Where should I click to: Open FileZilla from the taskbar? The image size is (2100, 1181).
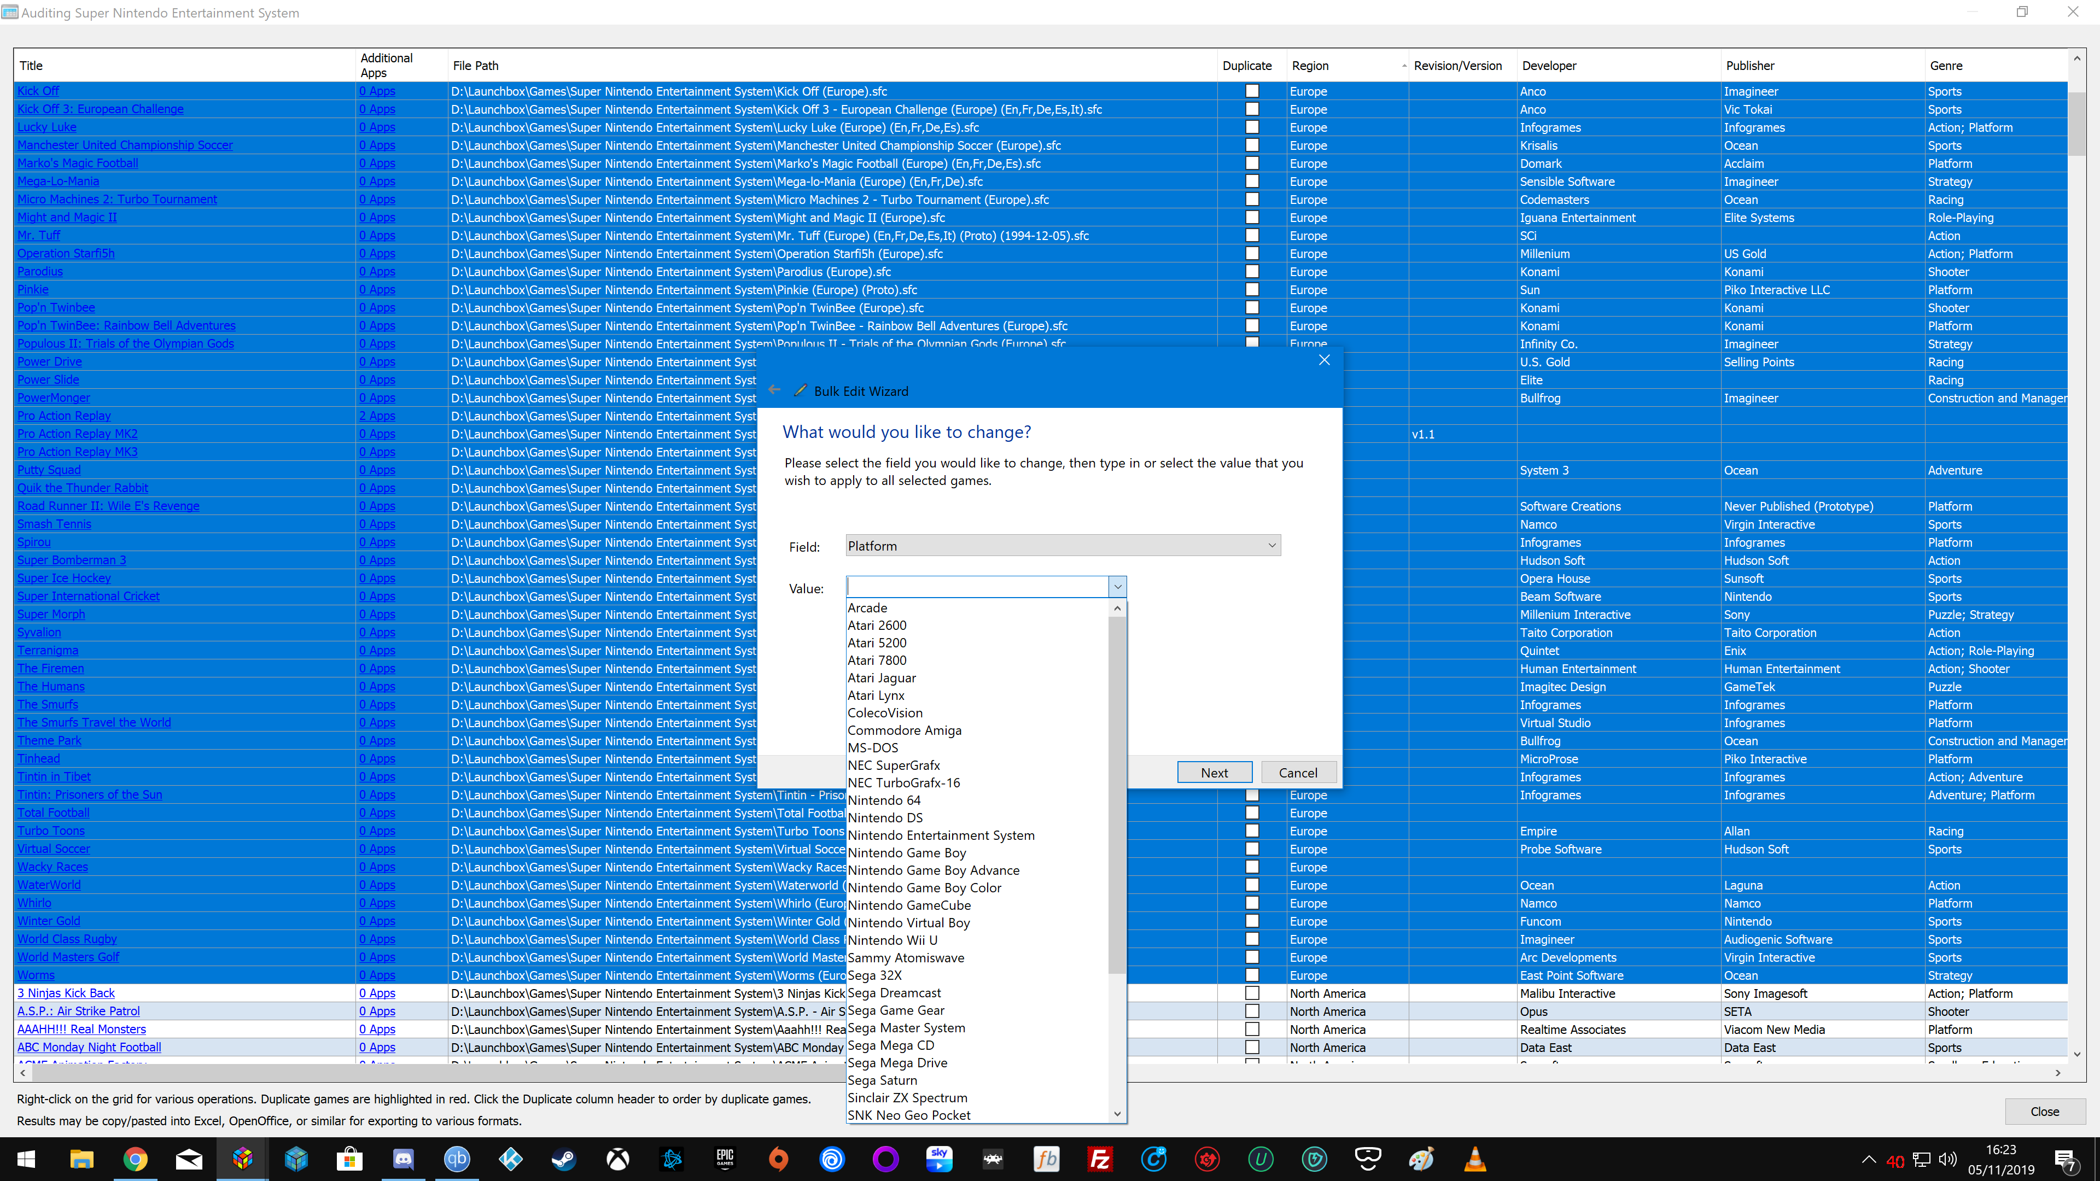coord(1100,1159)
